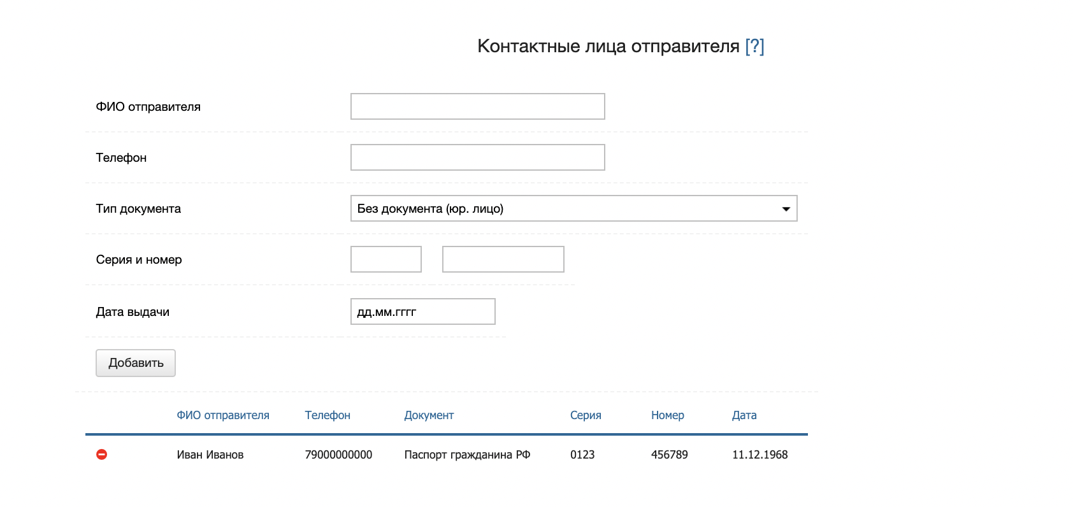Screen dimensions: 1073x507
Task: Open the [?] help link in heading
Action: coord(754,46)
